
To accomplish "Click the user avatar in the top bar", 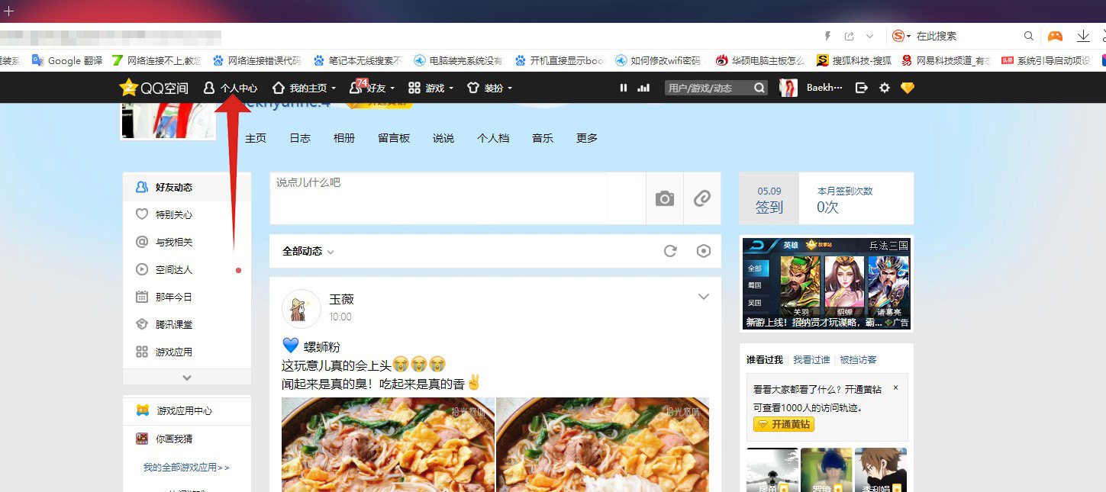I will point(788,88).
